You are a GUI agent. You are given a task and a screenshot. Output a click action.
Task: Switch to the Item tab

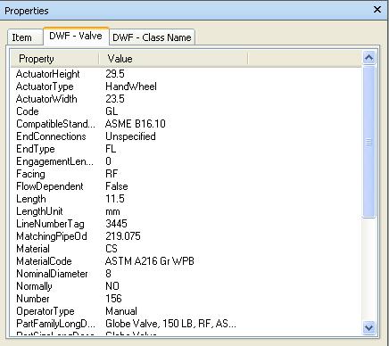click(25, 37)
